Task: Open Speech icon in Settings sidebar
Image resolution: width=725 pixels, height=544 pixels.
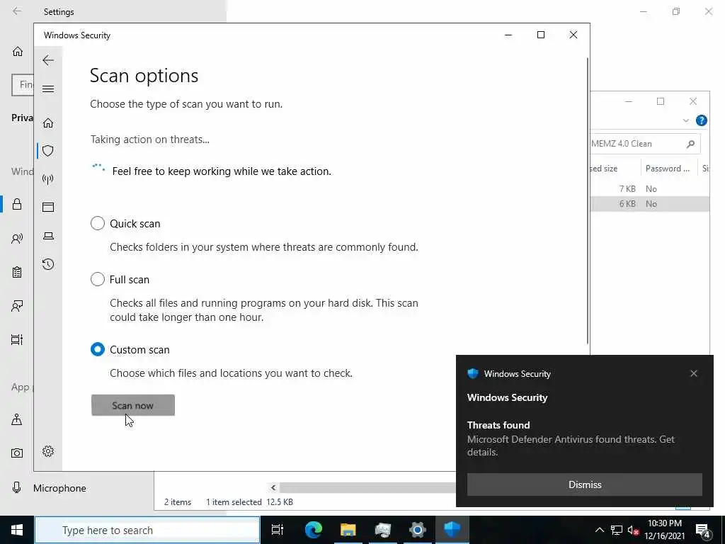Action: click(17, 238)
